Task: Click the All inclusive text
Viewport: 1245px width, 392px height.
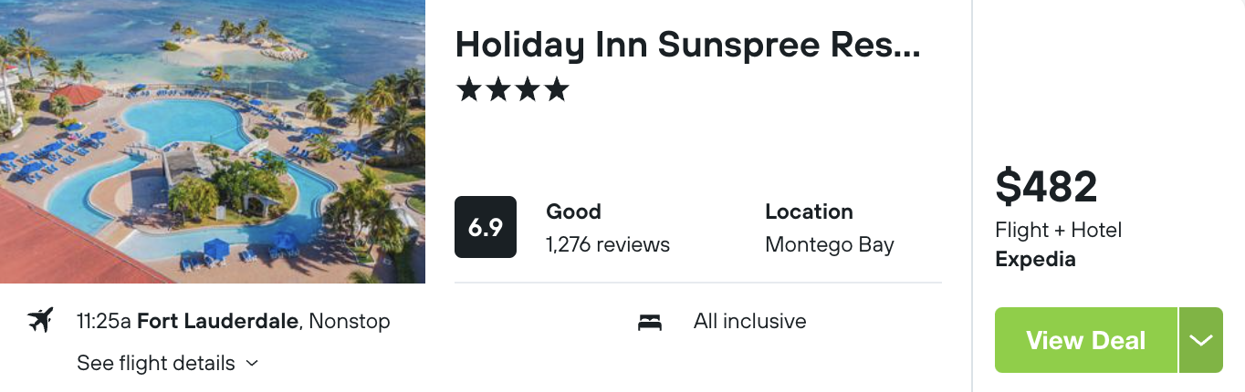Action: [749, 321]
